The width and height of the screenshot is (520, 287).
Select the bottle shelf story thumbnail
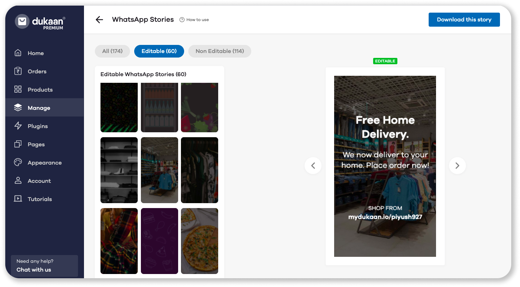pyautogui.click(x=160, y=107)
